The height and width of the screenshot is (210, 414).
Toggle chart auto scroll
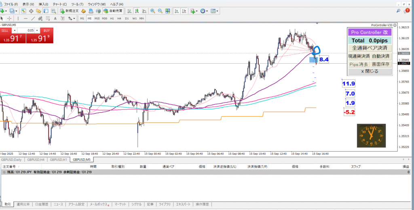coord(177,11)
